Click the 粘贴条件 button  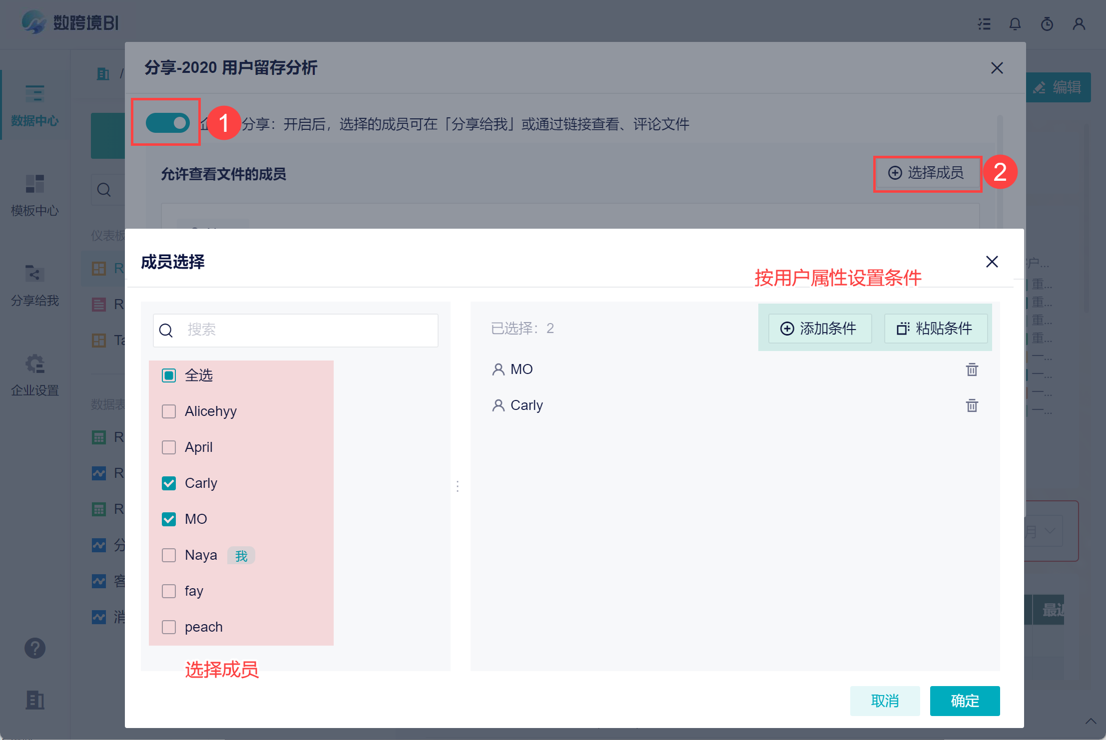pyautogui.click(x=935, y=329)
